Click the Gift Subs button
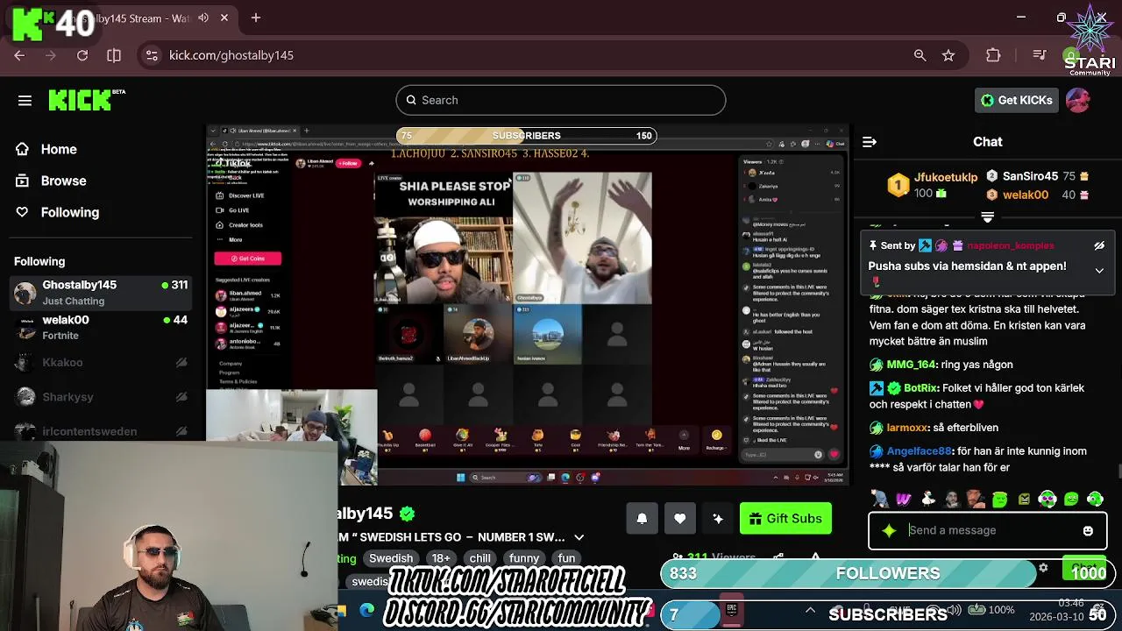The image size is (1122, 631). 785,519
